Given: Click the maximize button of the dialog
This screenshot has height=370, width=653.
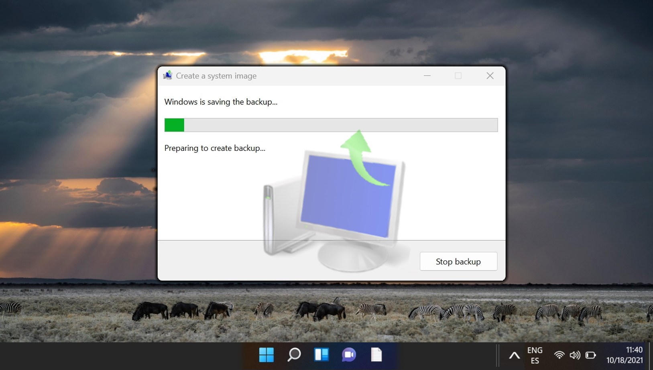Looking at the screenshot, I should click(x=458, y=76).
